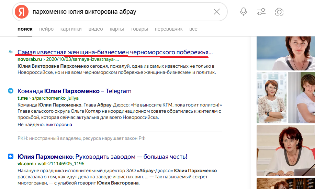Open the товары tab

click(139, 29)
